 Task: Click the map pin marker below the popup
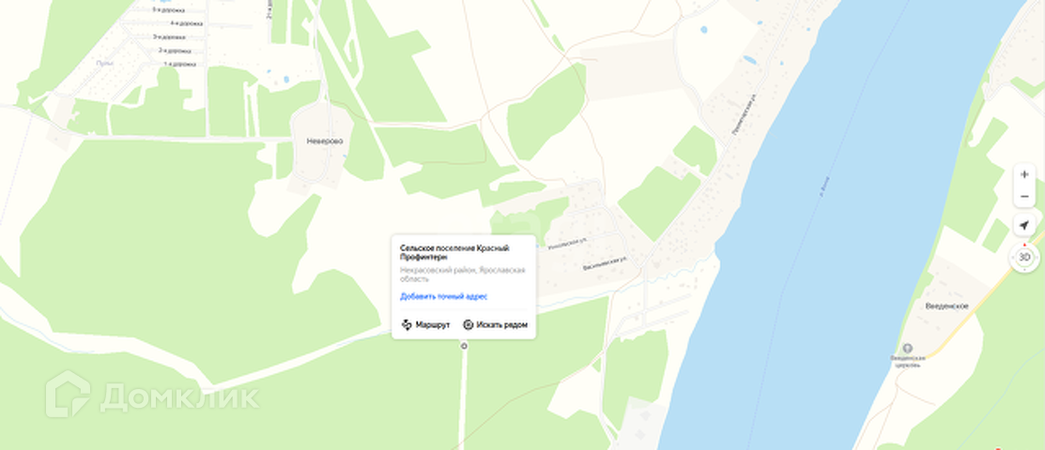(464, 346)
